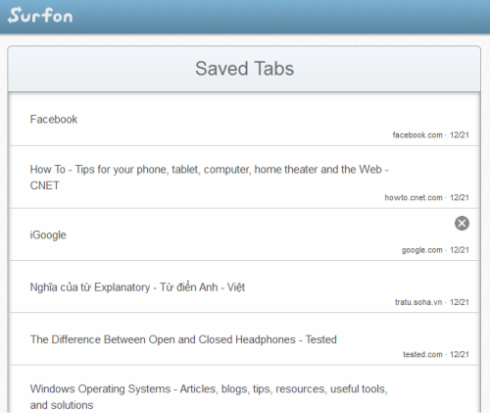This screenshot has height=414, width=490.
Task: Click the Surfon logo in header
Action: [x=40, y=16]
